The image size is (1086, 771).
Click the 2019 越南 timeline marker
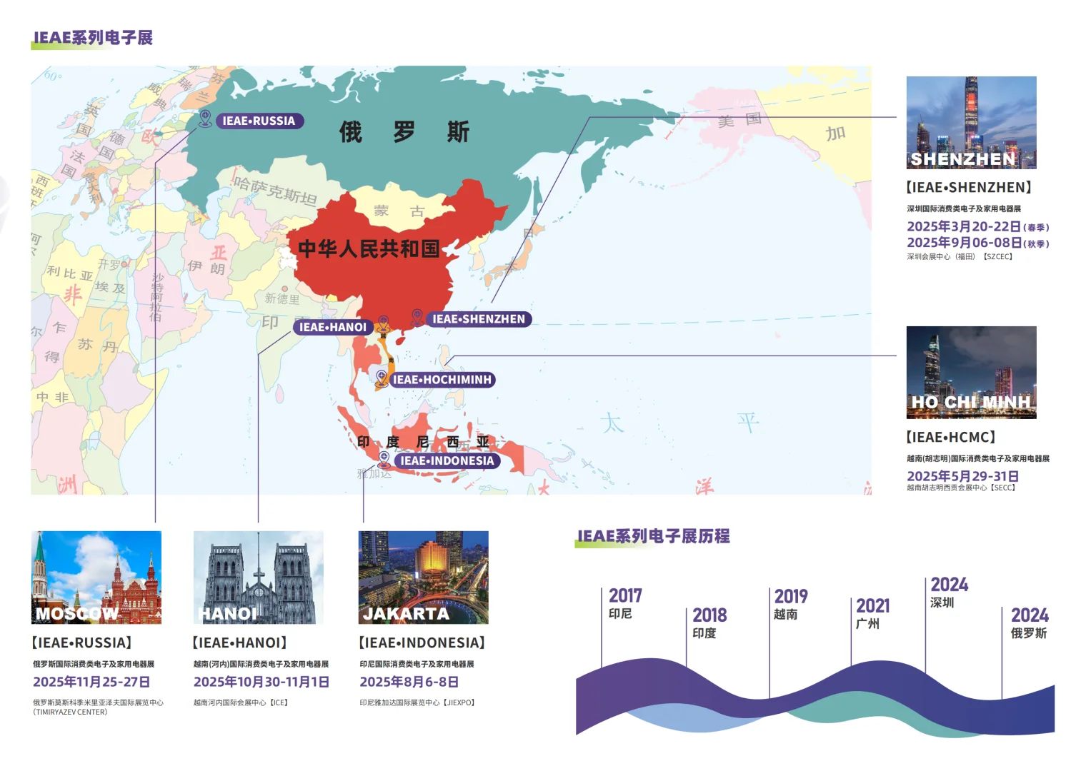click(x=790, y=604)
